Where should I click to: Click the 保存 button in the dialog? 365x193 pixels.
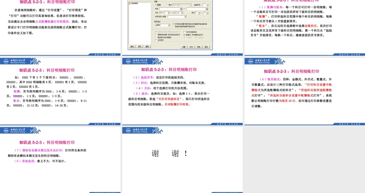140,47
